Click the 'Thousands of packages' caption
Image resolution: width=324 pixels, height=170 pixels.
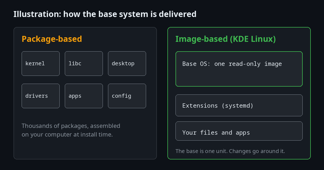[71, 130]
